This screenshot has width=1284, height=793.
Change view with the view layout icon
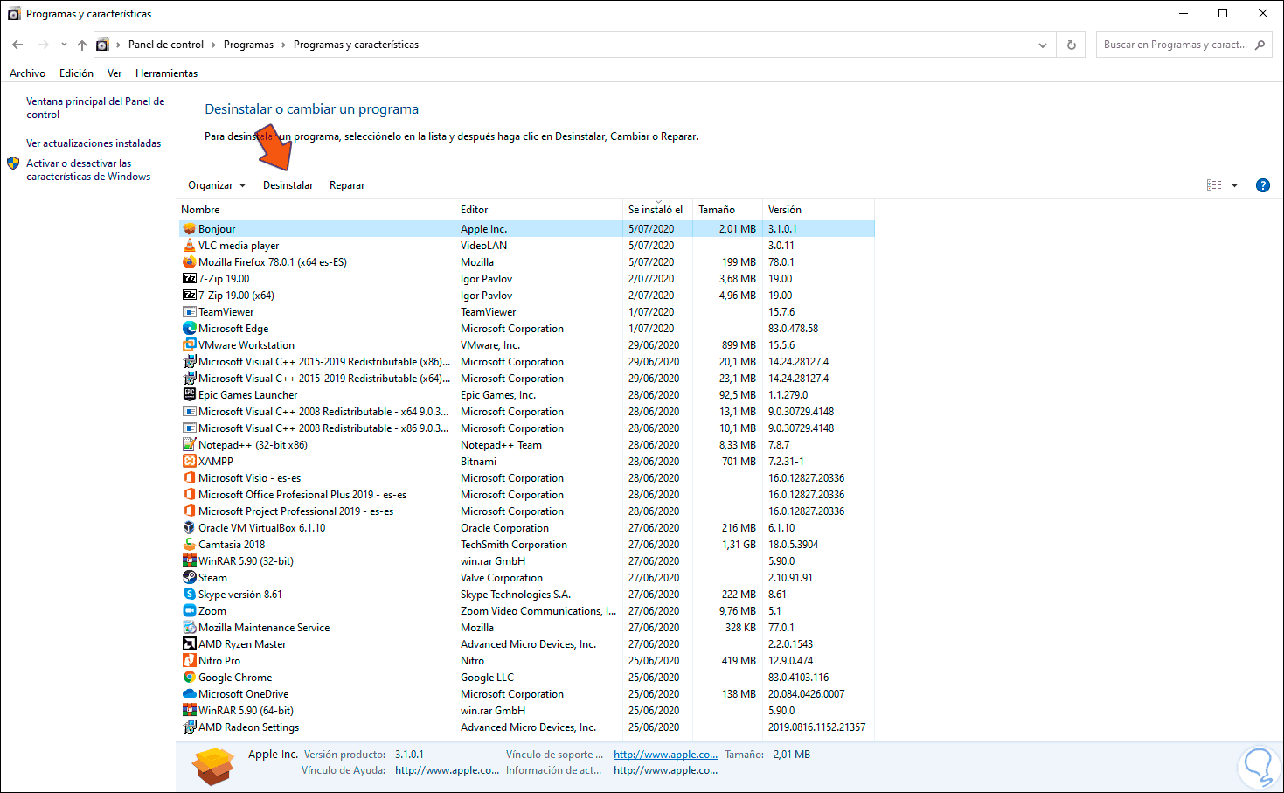(1214, 185)
